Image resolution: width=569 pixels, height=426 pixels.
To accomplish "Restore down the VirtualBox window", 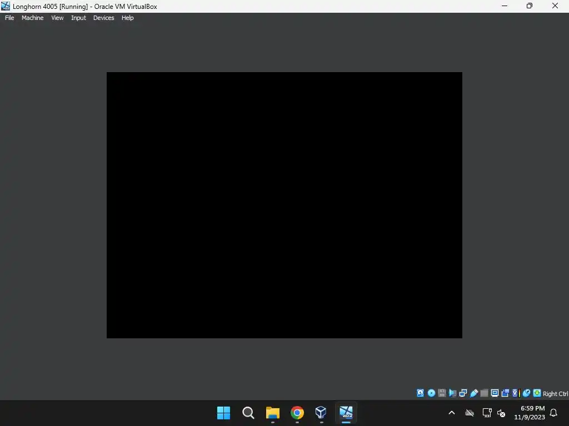I will coord(530,6).
